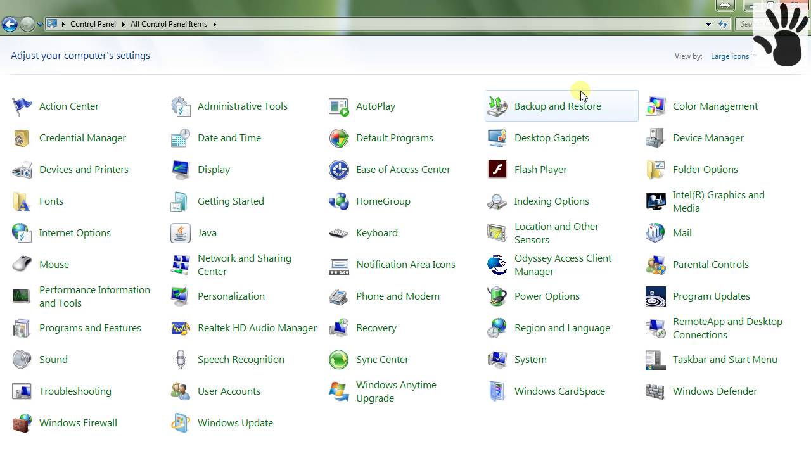Open the Keyboard icon
Image resolution: width=811 pixels, height=456 pixels.
[339, 233]
